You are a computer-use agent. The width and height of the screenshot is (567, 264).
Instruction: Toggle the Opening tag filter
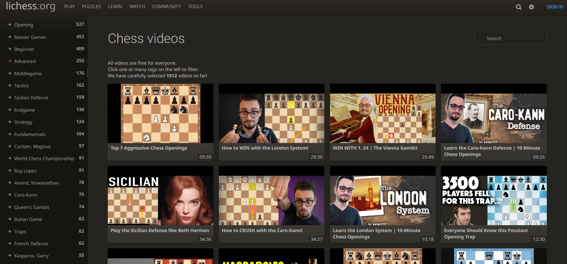tap(44, 25)
